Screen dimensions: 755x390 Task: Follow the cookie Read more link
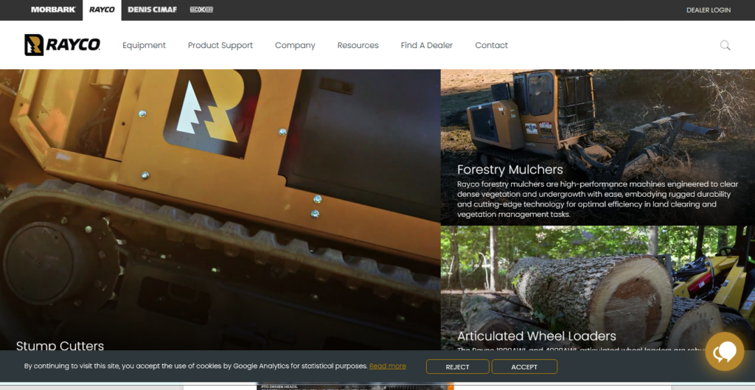pos(388,366)
